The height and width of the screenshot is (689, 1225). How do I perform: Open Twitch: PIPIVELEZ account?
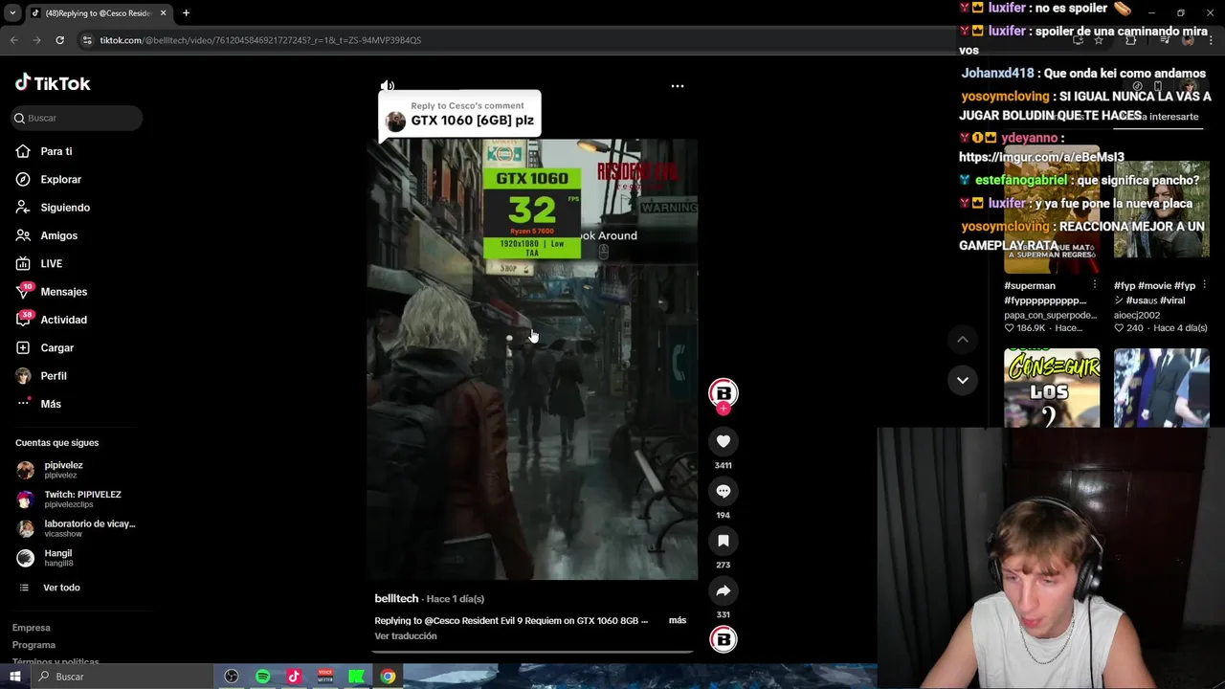[82, 499]
